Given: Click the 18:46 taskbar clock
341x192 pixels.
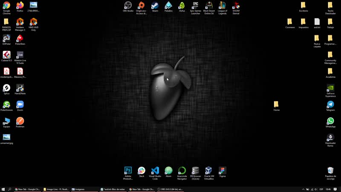Looking at the screenshot, I should 328,189.
